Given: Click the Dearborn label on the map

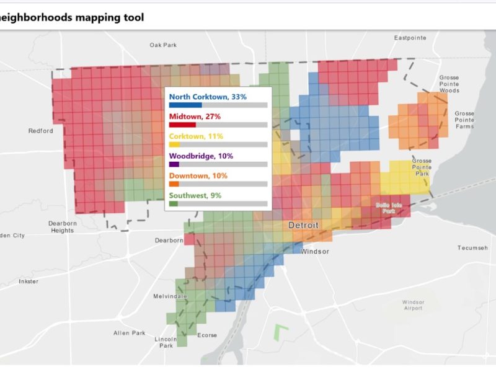Looking at the screenshot, I should 169,240.
